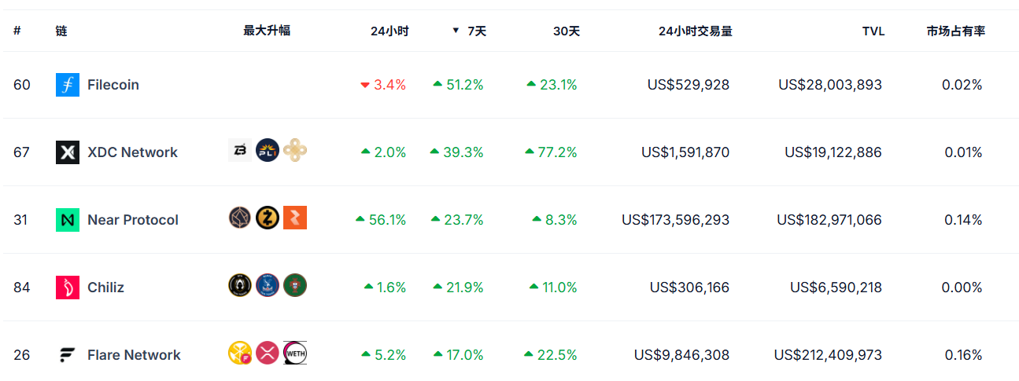The height and width of the screenshot is (381, 1019).
Task: Click the XDC Network logo icon
Action: 68,152
